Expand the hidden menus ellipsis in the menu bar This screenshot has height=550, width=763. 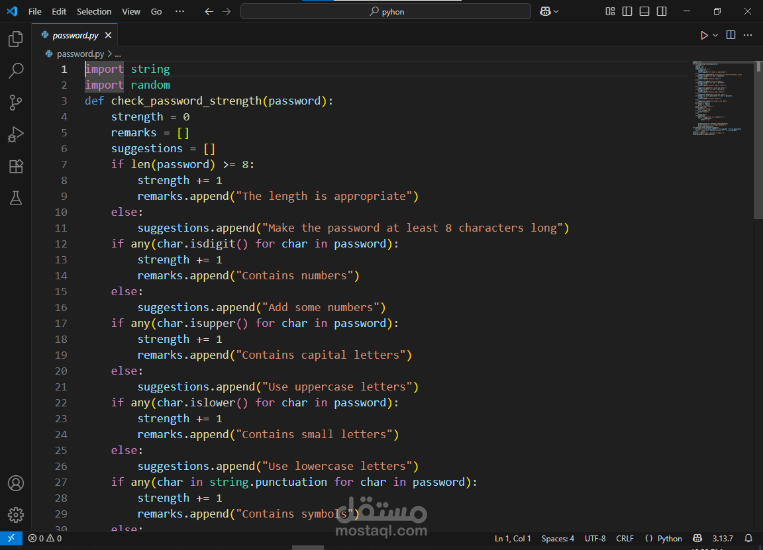[180, 11]
